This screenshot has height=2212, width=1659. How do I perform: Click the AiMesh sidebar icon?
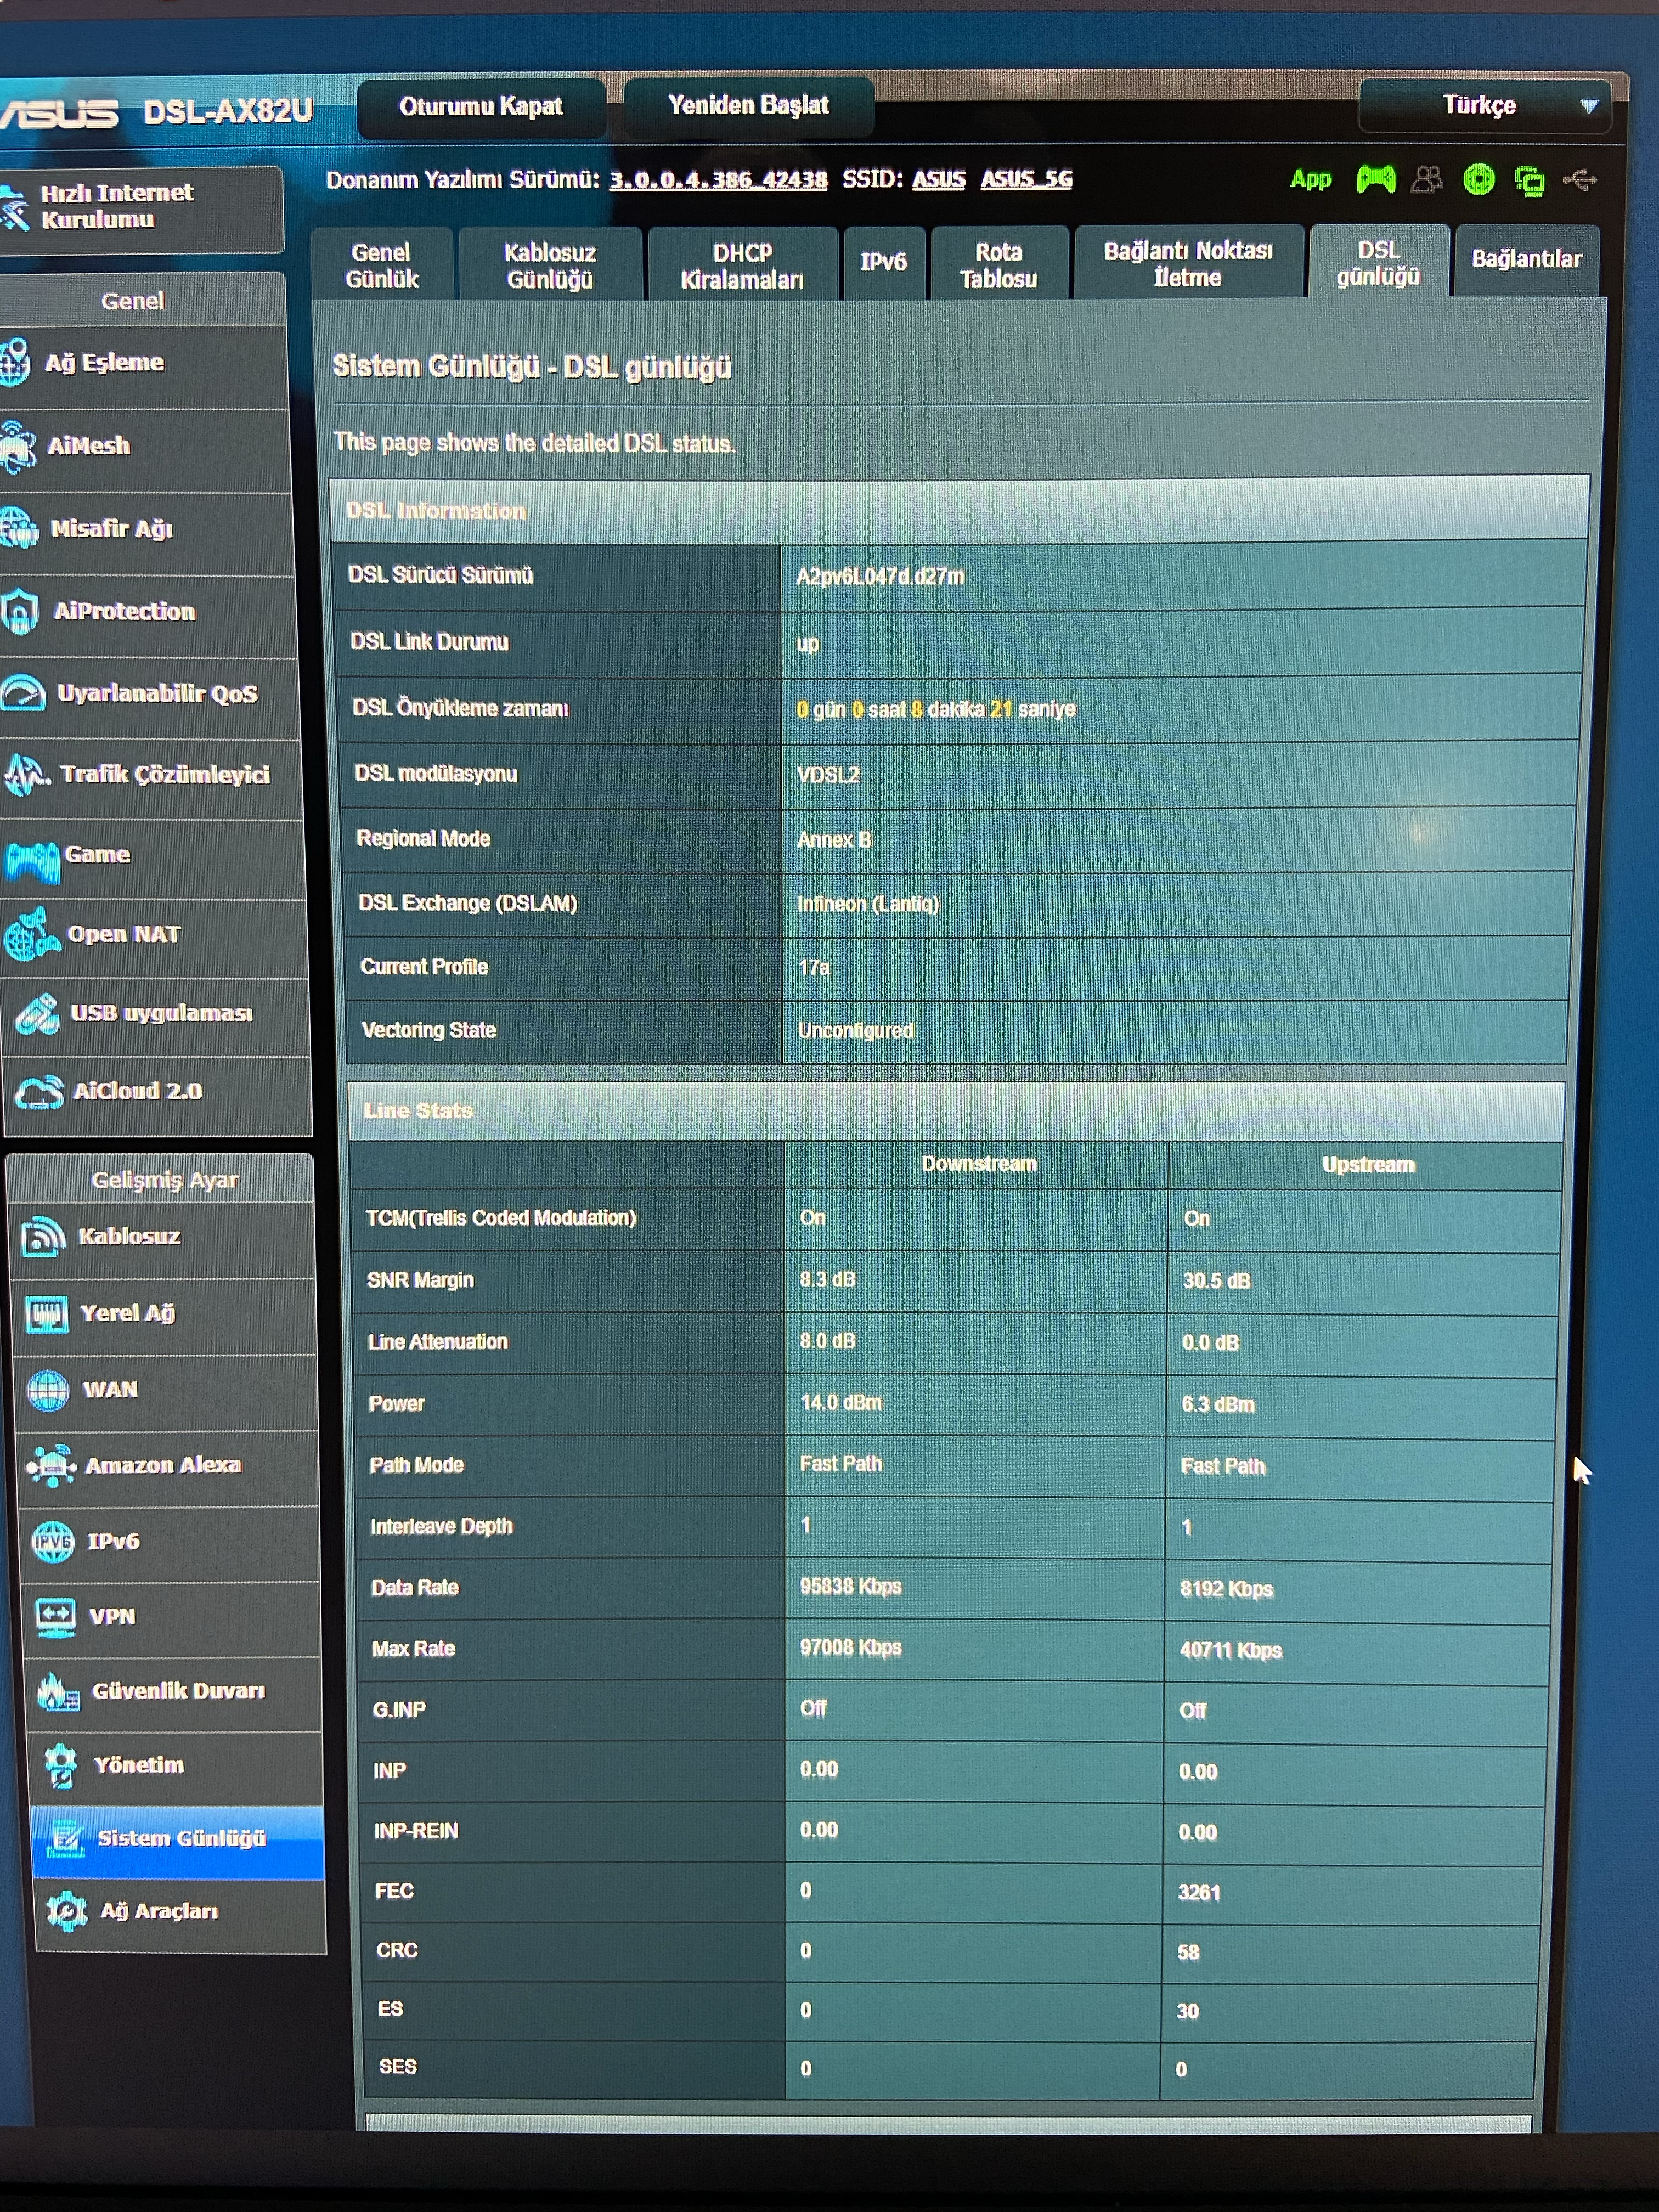tap(18, 446)
